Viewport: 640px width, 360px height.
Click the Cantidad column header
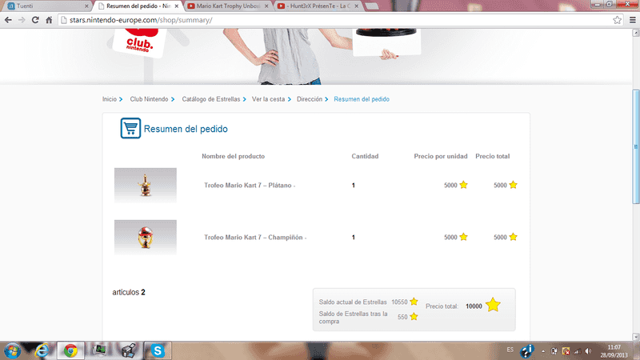click(x=365, y=156)
